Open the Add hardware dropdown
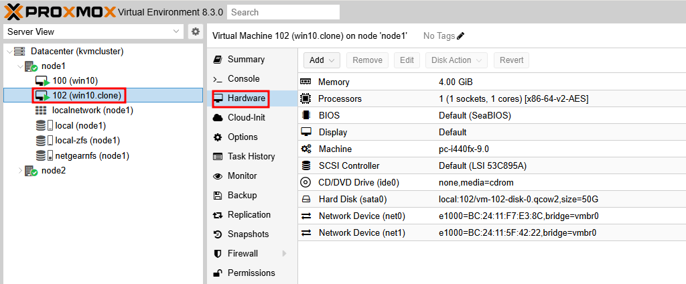This screenshot has height=284, width=686. tap(322, 60)
